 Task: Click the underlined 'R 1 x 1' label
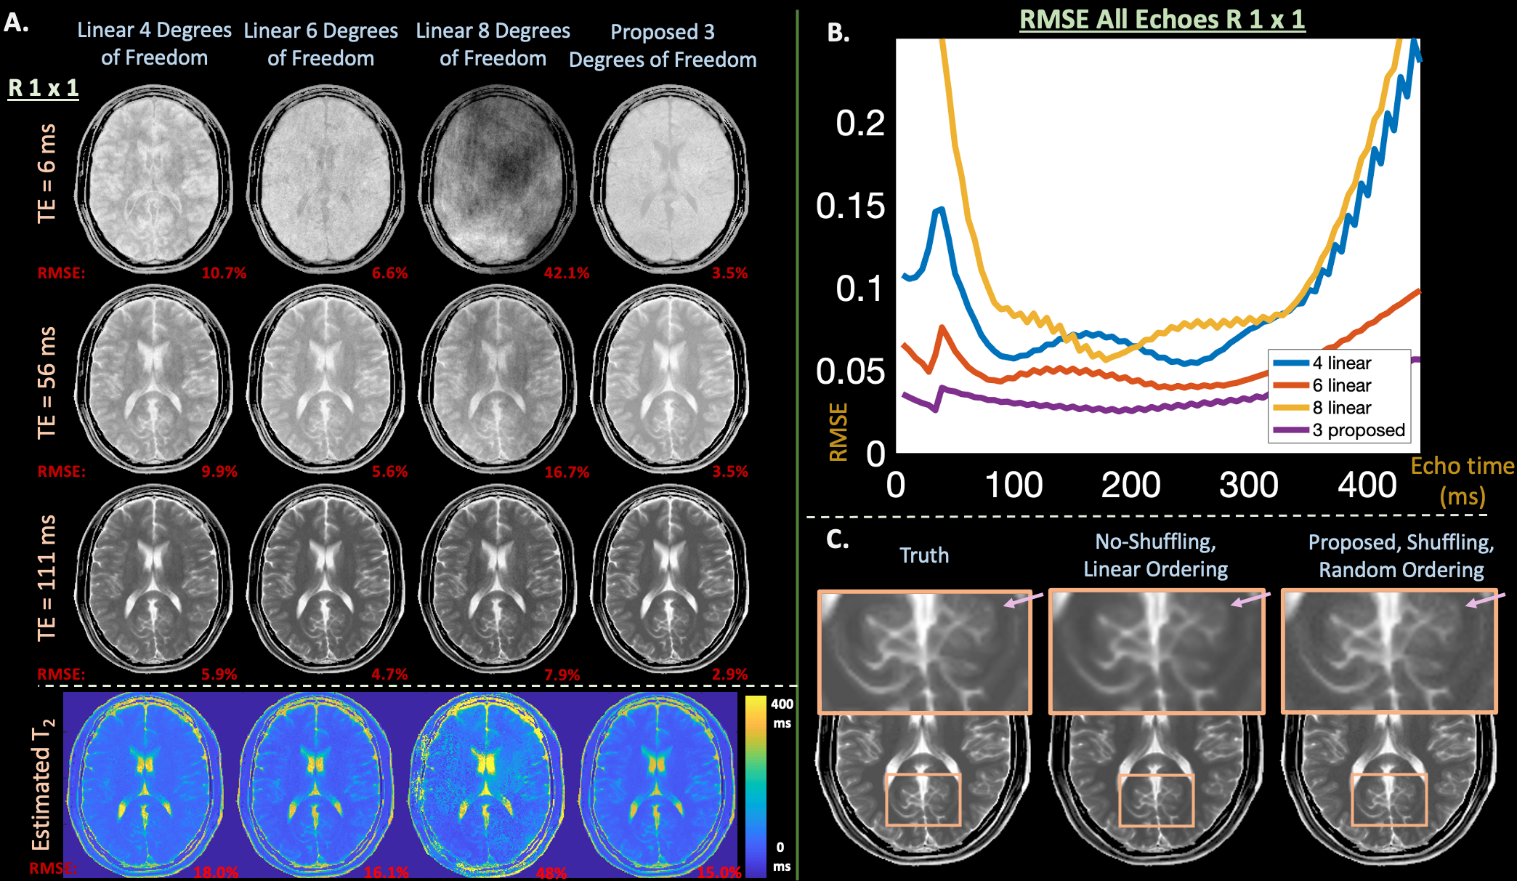(x=43, y=88)
